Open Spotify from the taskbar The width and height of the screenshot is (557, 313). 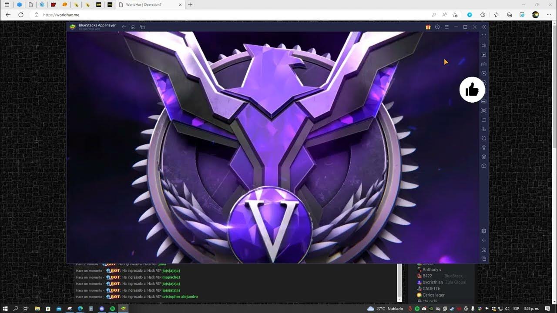point(112,309)
